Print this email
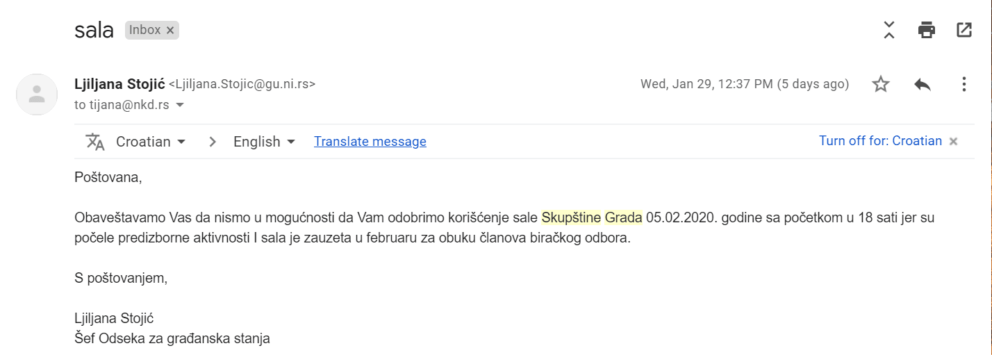Viewport: 992px width, 355px height. coord(926,30)
